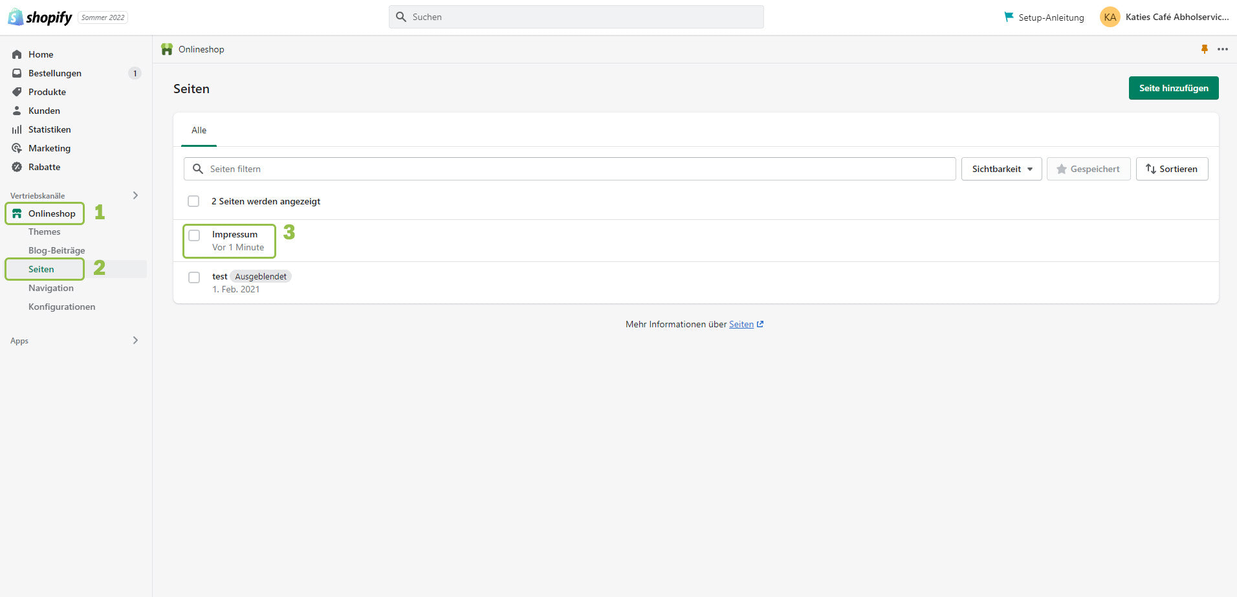Expand the Vertriebskanäle chevron
The width and height of the screenshot is (1237, 597).
click(135, 195)
